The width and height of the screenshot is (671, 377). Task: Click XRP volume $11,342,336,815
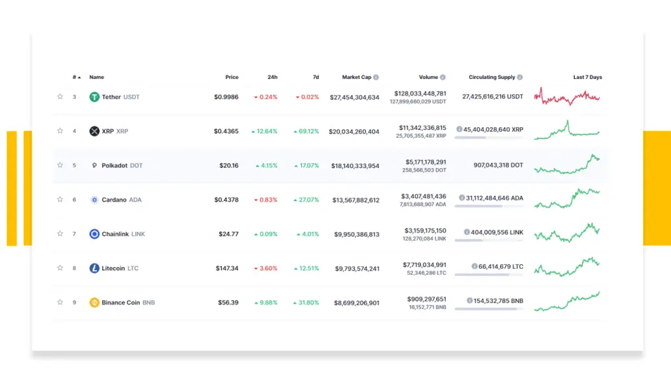click(422, 128)
